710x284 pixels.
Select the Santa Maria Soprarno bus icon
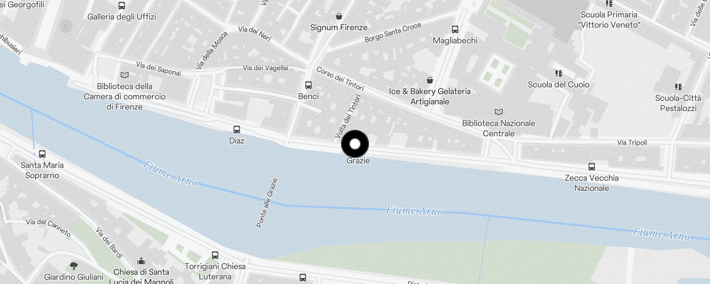tap(42, 154)
